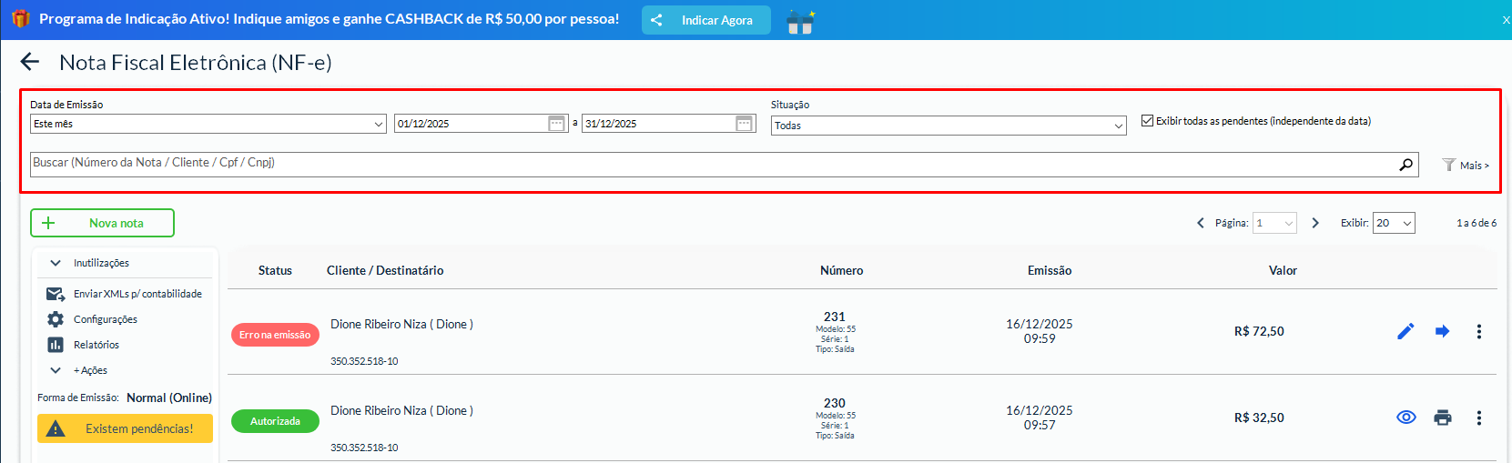Open Relatórios in the sidebar

(96, 345)
